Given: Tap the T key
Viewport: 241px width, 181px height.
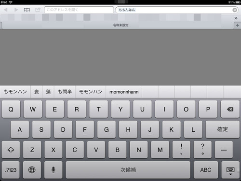Looking at the screenshot, I should coord(98,109).
